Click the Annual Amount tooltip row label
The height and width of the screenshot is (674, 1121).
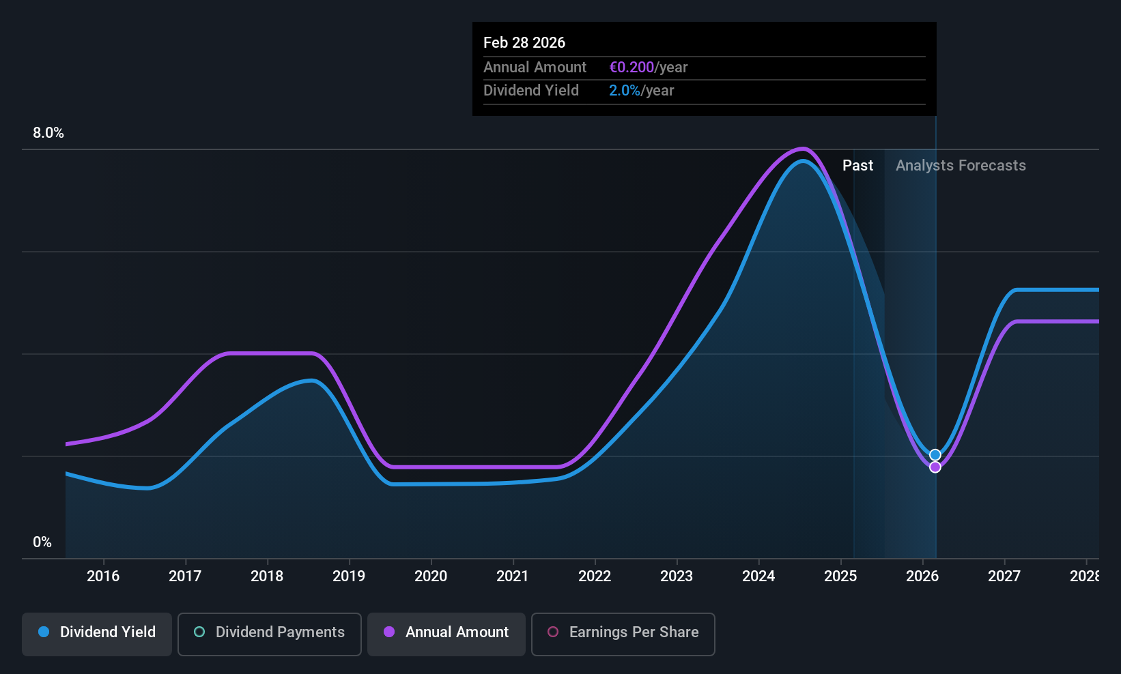pyautogui.click(x=535, y=68)
